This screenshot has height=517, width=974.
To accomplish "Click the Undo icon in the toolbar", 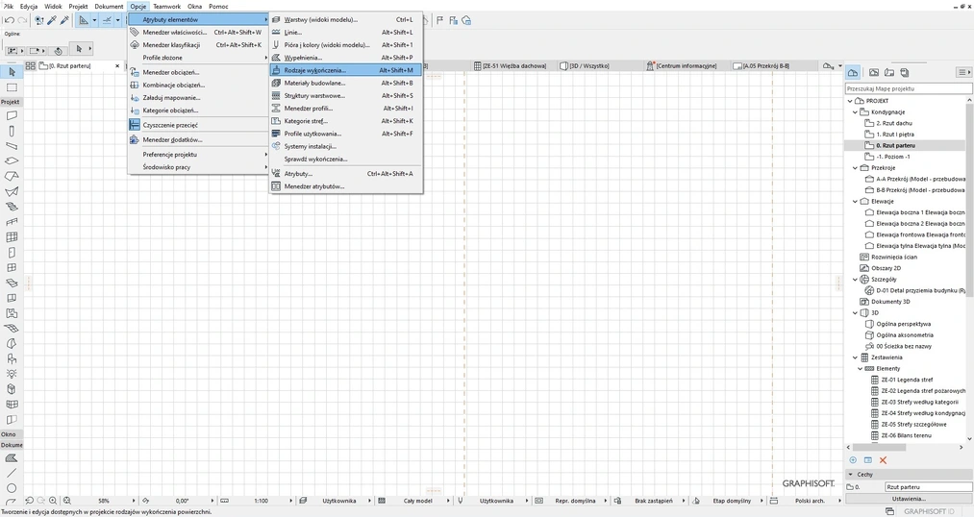I will click(x=9, y=20).
